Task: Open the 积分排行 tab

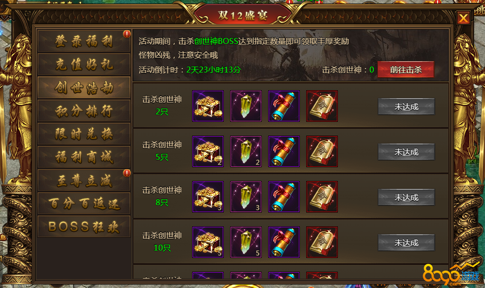Action: point(84,110)
